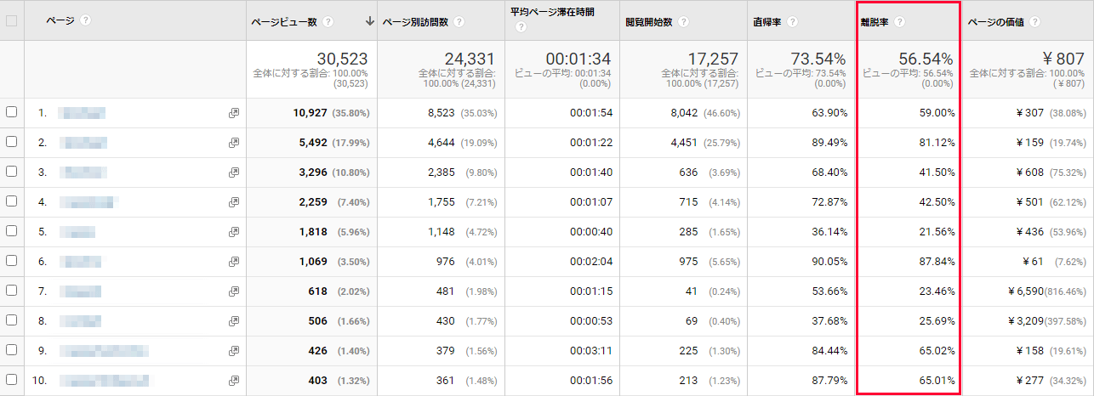The image size is (1094, 396).
Task: Select the total page value ¥807
Action: (1063, 59)
